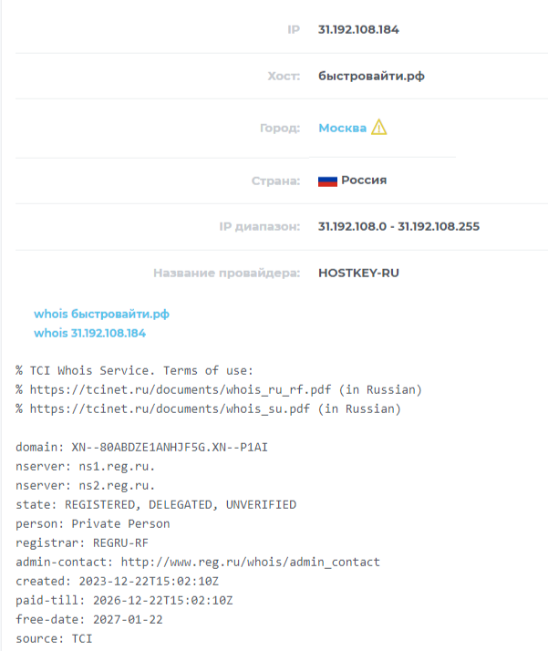548x651 pixels.
Task: Click the Russian flag icon
Action: [327, 181]
